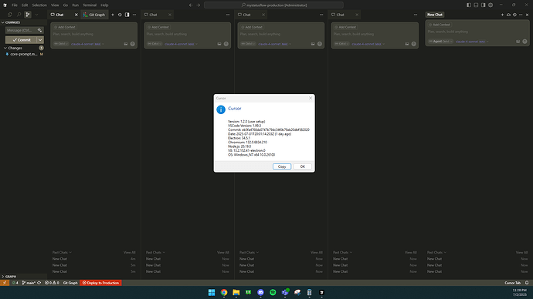Image resolution: width=533 pixels, height=299 pixels.
Task: Add new chat with plus in first pane
Action: tap(113, 15)
